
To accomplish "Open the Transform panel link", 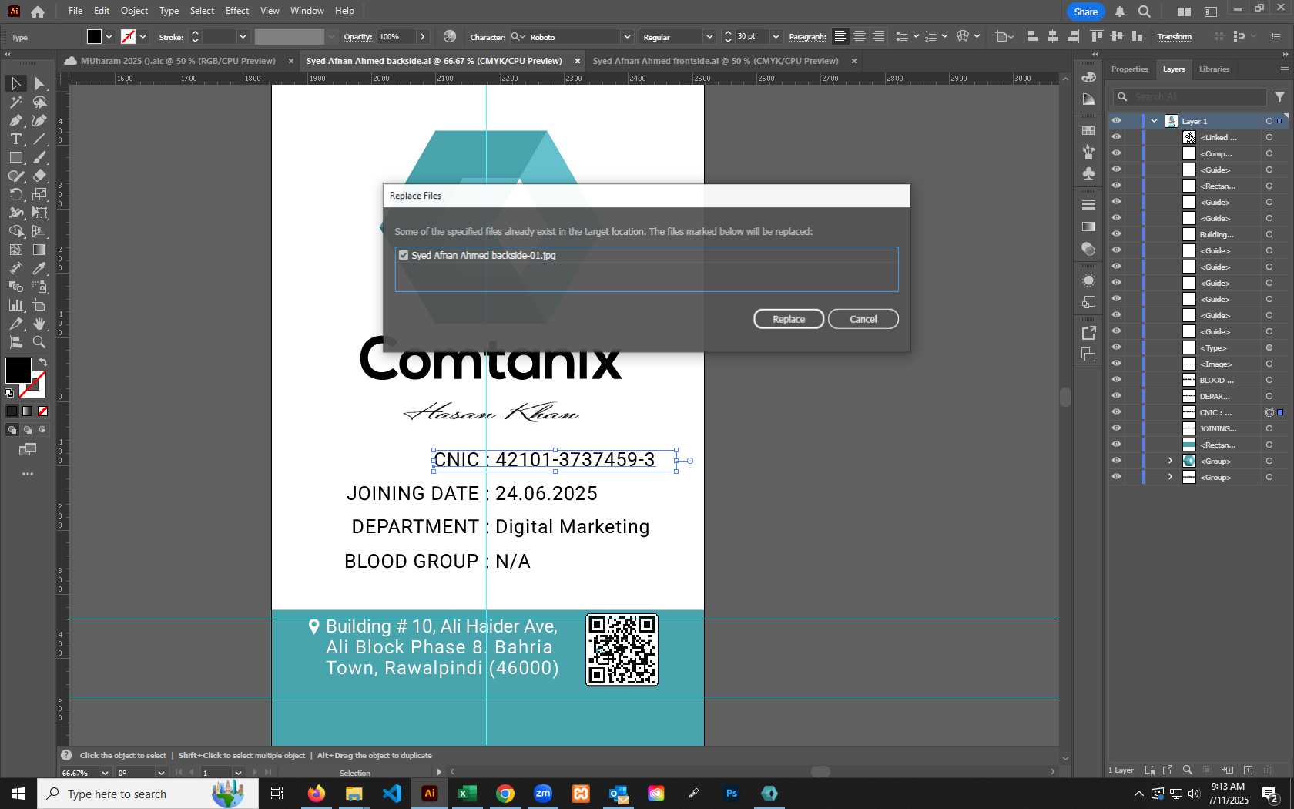I will pos(1174,37).
